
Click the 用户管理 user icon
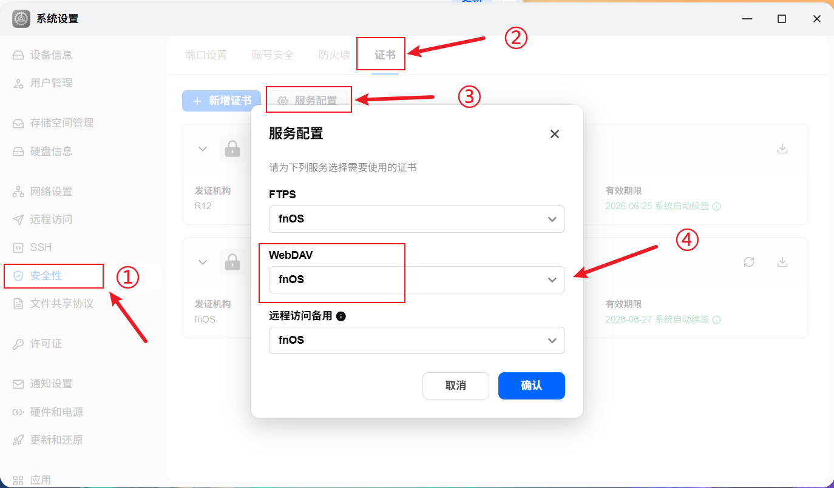[18, 83]
